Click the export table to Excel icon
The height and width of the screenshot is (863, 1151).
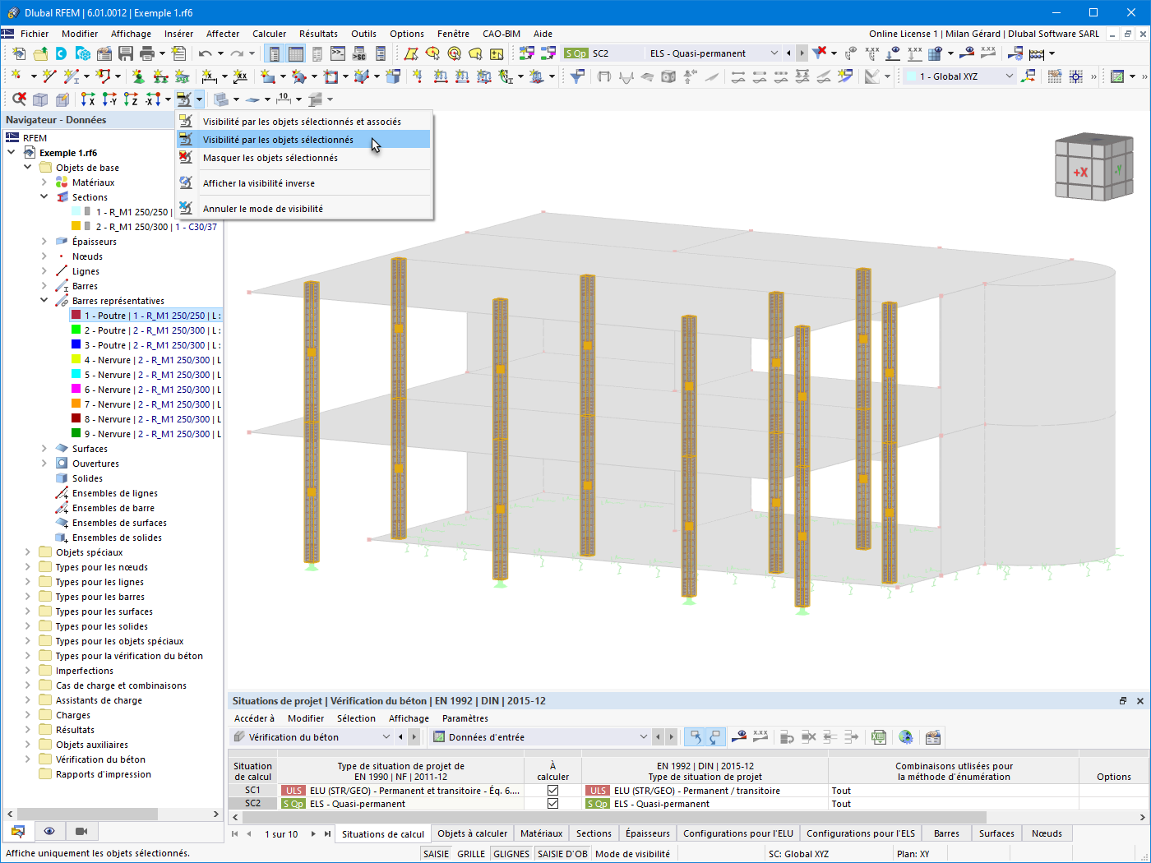879,737
